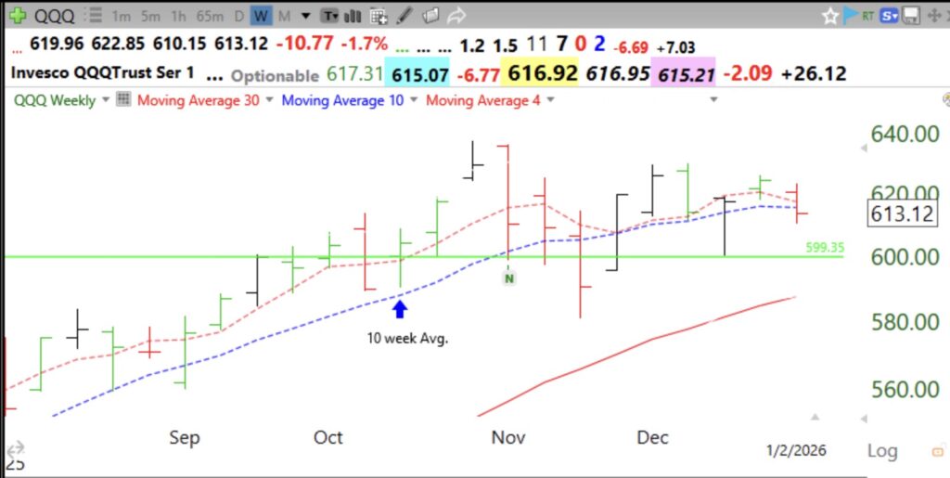950x478 pixels.
Task: Click the move-window crosshair arrows icon
Action: coord(935,17)
